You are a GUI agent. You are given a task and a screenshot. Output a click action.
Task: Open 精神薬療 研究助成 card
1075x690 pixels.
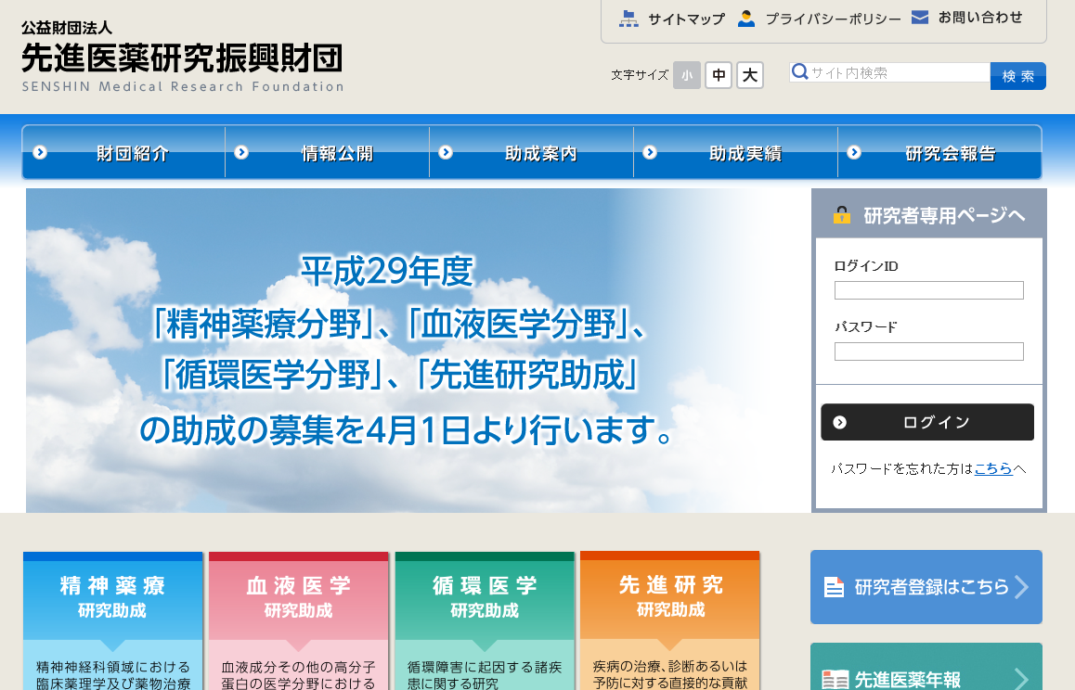113,620
